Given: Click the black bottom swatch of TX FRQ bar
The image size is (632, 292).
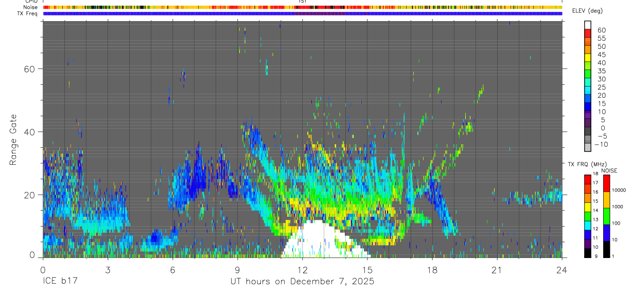Looking at the screenshot, I should (x=588, y=253).
